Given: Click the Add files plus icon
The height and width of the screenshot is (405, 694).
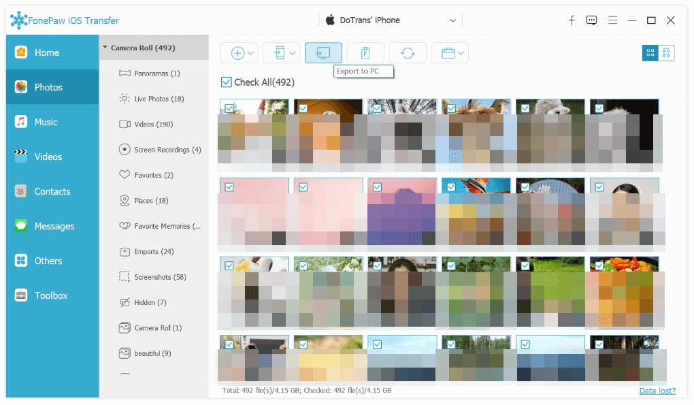Looking at the screenshot, I should (x=237, y=53).
